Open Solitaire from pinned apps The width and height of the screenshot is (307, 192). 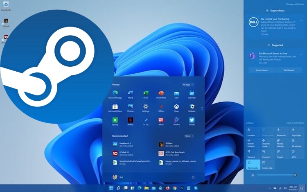coord(192,108)
